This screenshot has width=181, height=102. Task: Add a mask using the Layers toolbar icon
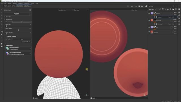pyautogui.click(x=163, y=9)
